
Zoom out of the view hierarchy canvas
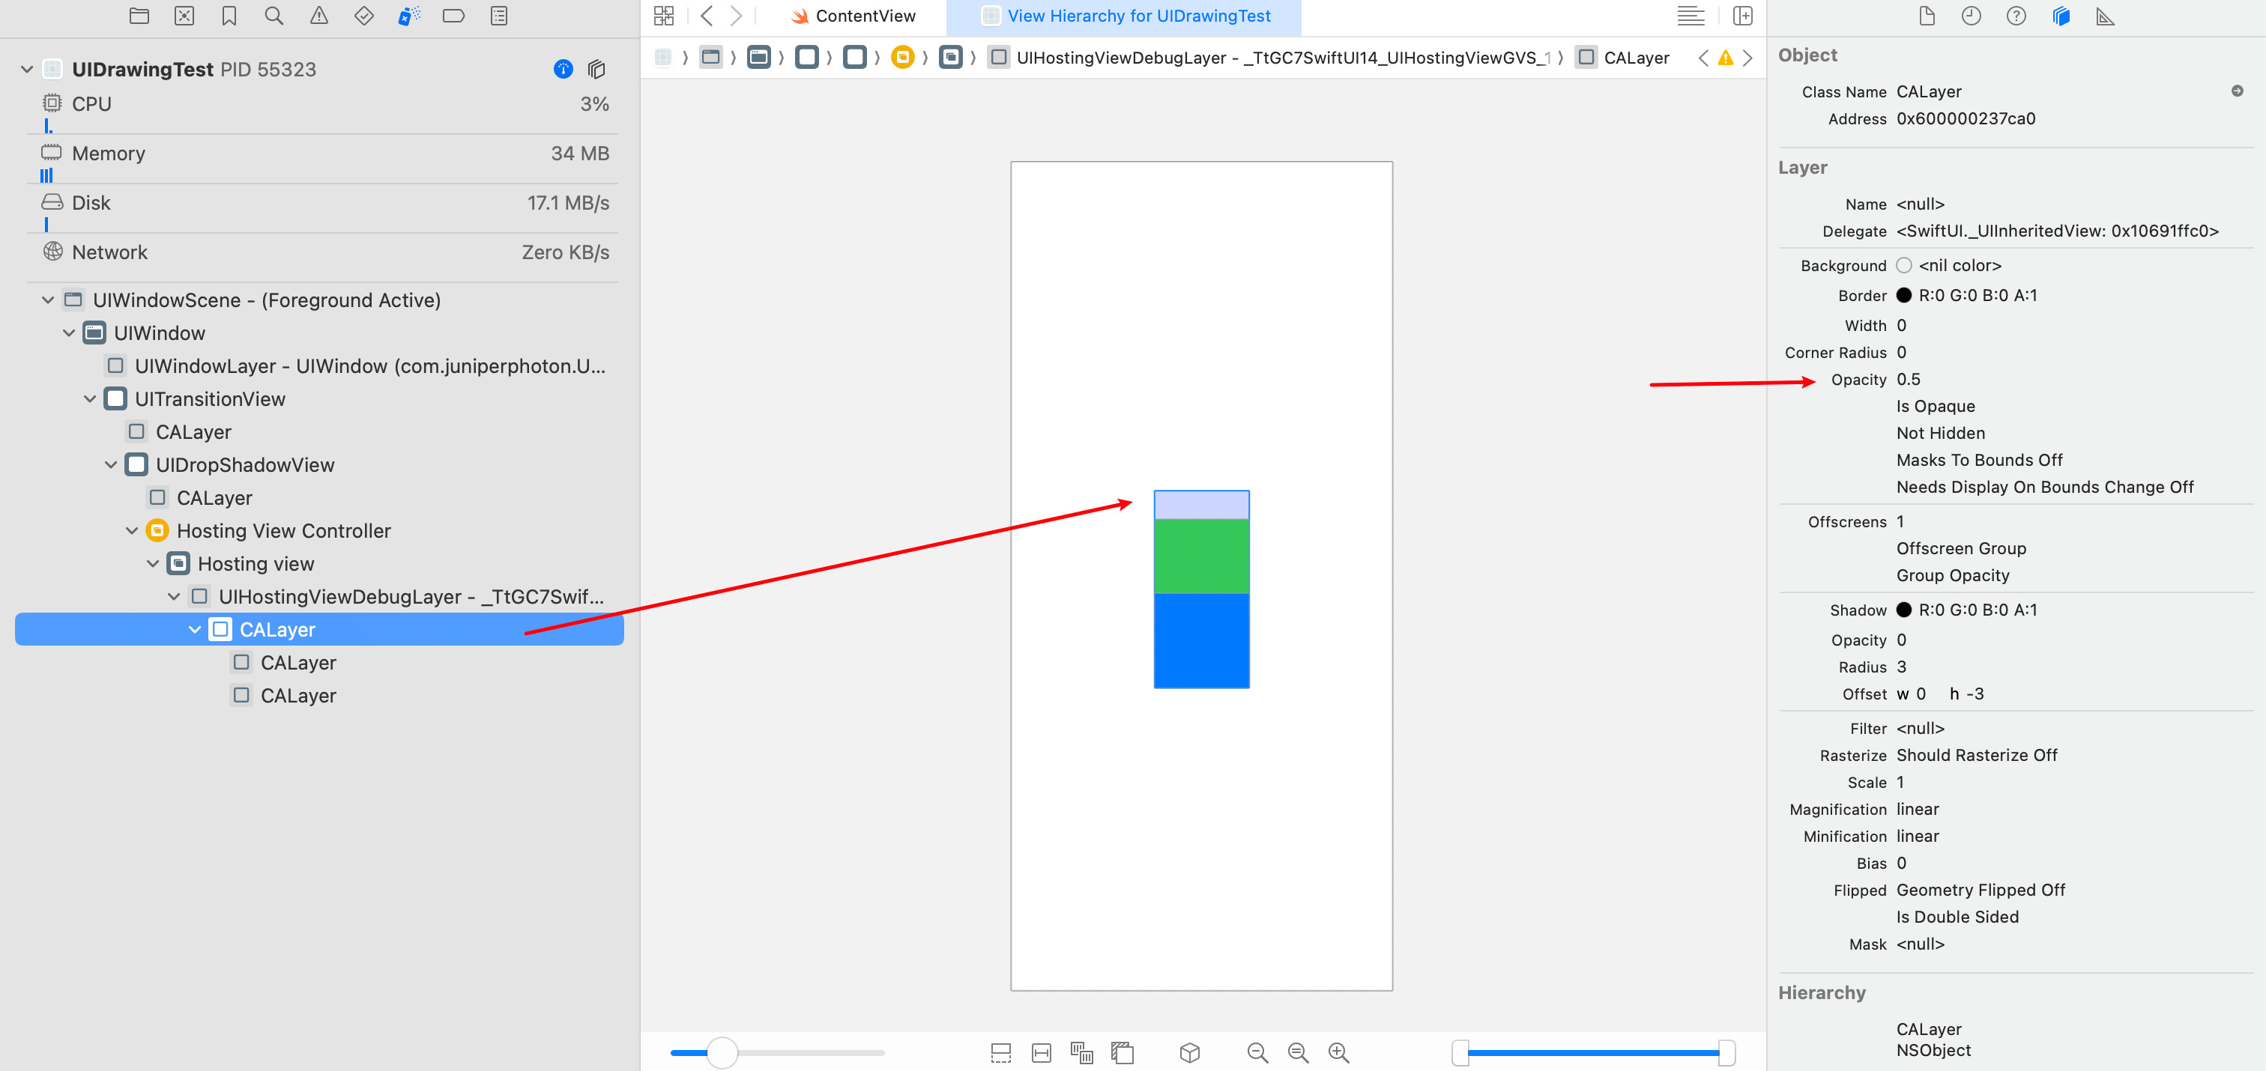(1257, 1052)
